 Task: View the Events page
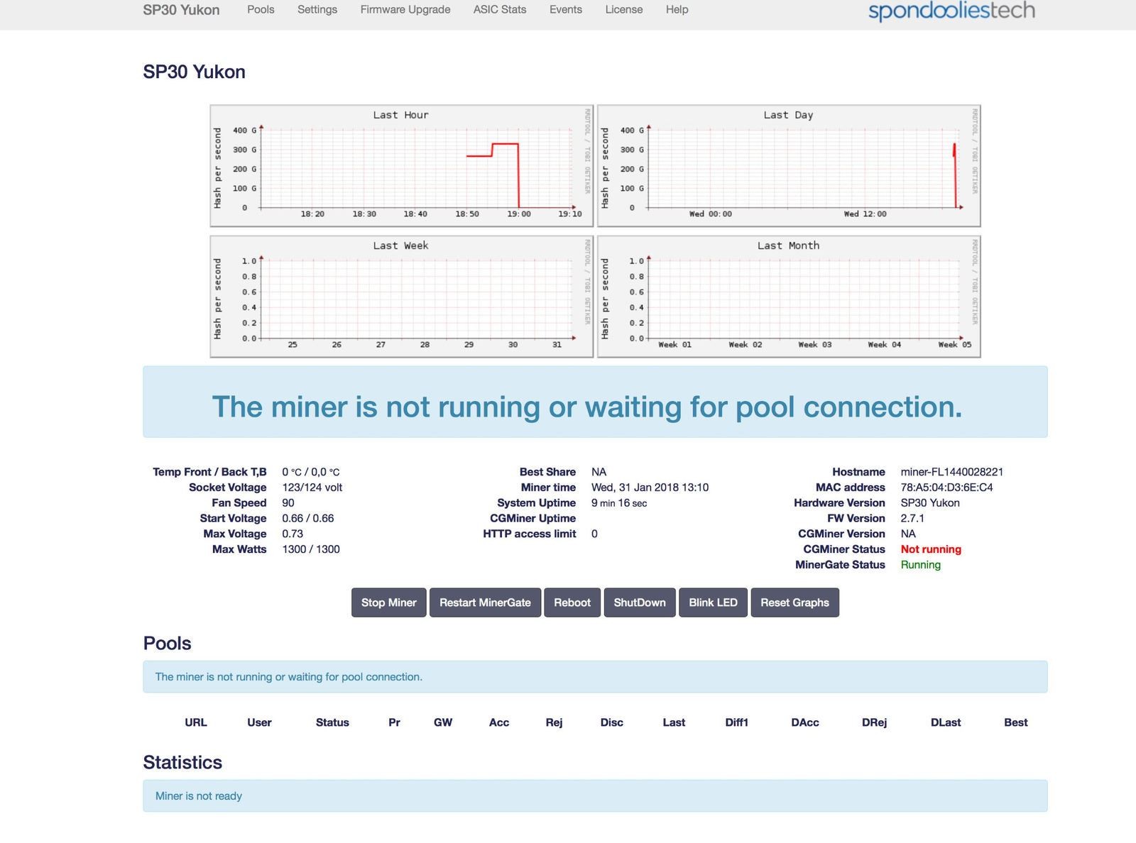click(x=566, y=9)
